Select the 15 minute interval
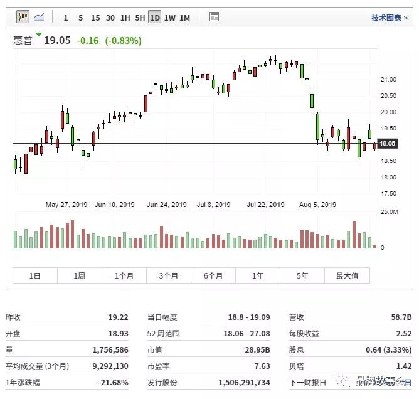Viewport: 419px width, 399px height. tap(95, 18)
